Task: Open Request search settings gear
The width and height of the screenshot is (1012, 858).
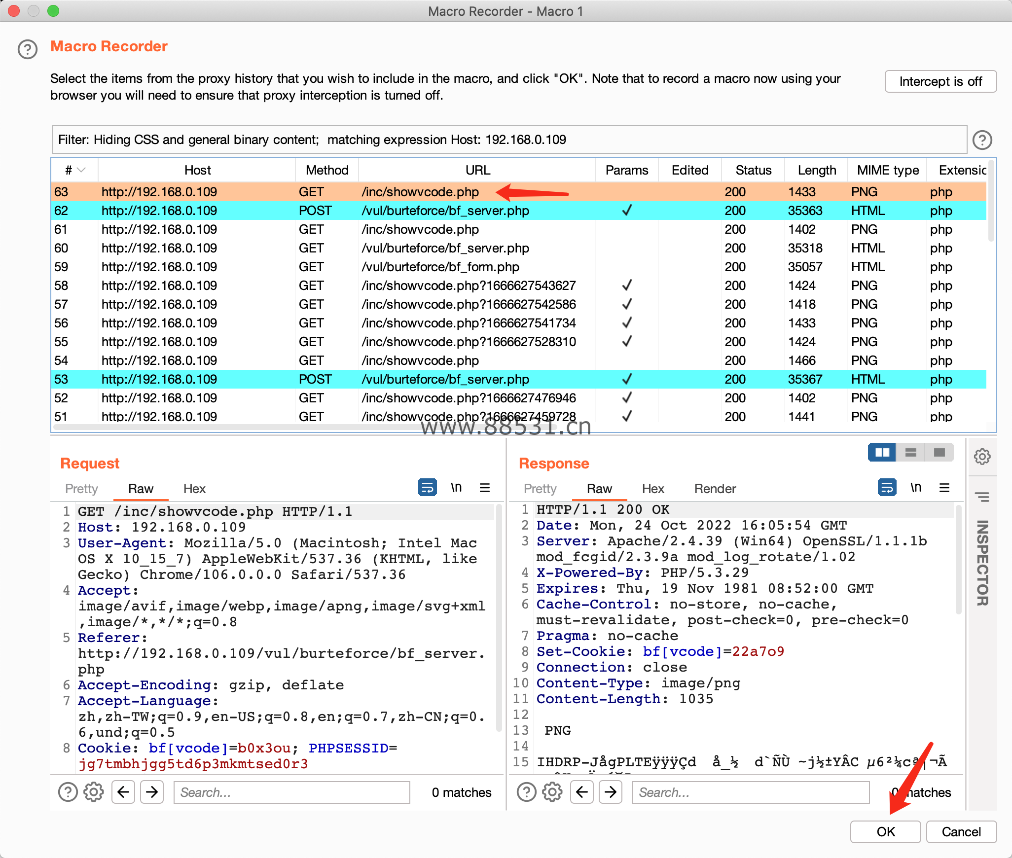Action: click(93, 792)
